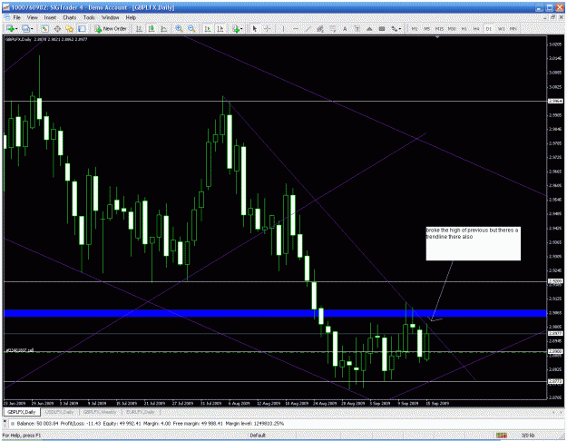
Task: Switch to the USDLFX,Daily chart tab
Action: pyautogui.click(x=61, y=412)
